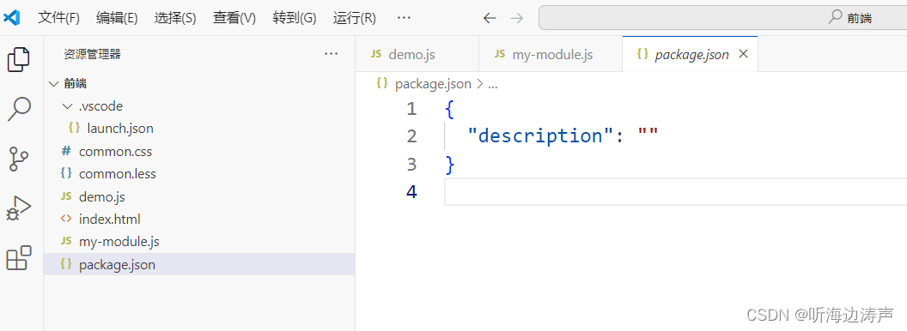Collapse the .vscode folder
The image size is (907, 331).
point(66,106)
